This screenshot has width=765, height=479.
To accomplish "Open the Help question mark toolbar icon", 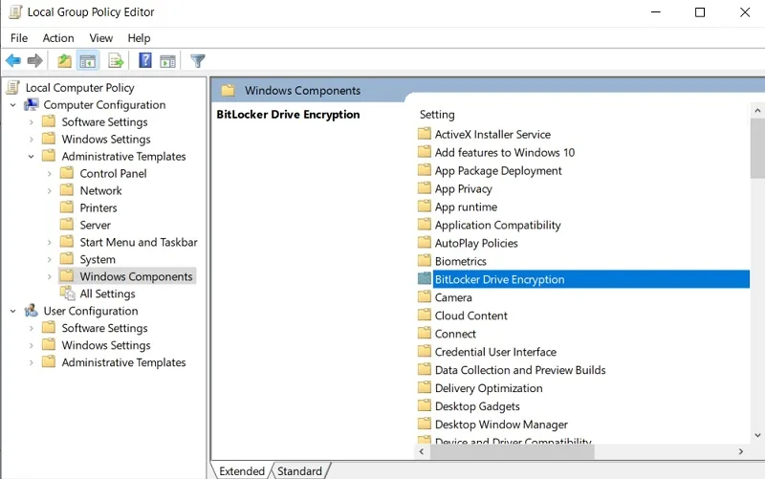I will (145, 61).
